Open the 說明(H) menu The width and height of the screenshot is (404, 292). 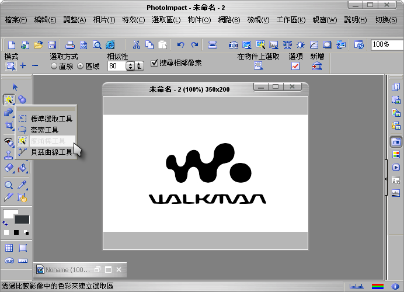tap(356, 20)
